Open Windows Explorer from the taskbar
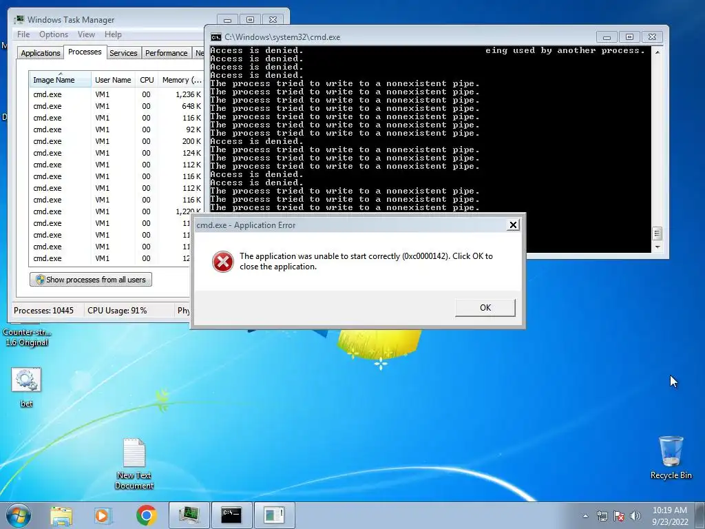Screen dimensions: 705x529 tap(61, 515)
